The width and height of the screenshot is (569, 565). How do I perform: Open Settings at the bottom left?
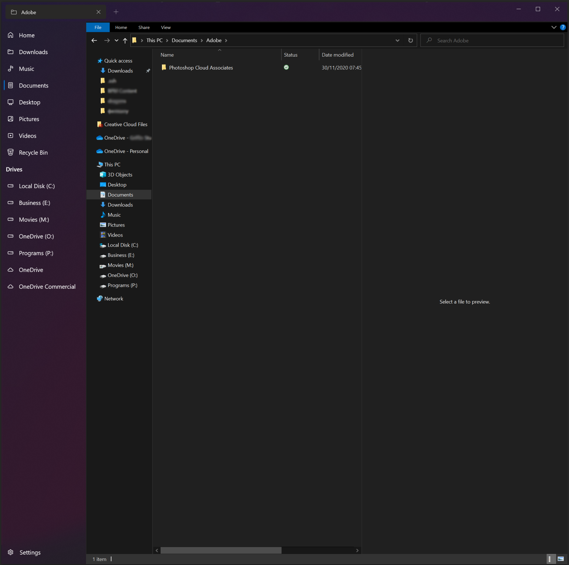30,552
